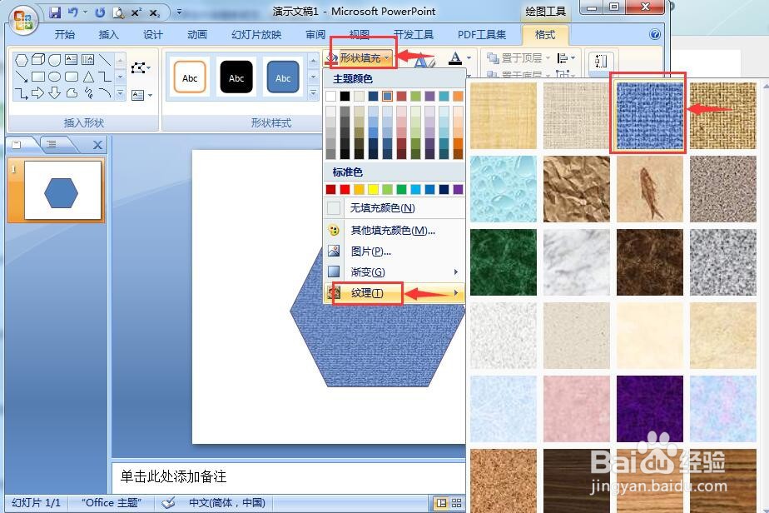The height and width of the screenshot is (513, 769).
Task: Apply the black fill Abc style
Action: click(236, 77)
